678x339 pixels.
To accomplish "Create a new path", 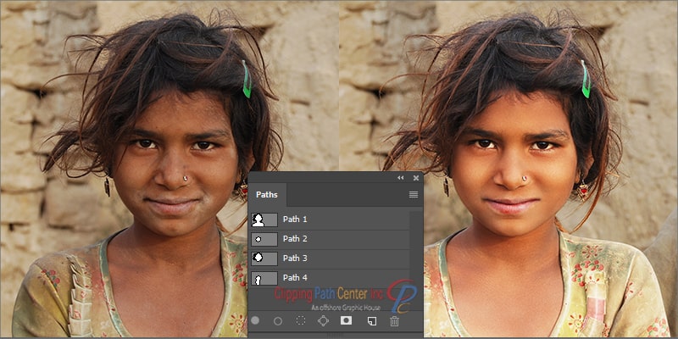I will 372,321.
